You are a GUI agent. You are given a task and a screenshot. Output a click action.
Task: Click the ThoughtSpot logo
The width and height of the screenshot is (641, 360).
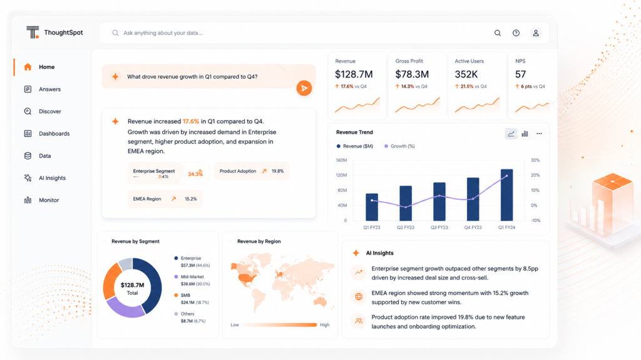54,32
